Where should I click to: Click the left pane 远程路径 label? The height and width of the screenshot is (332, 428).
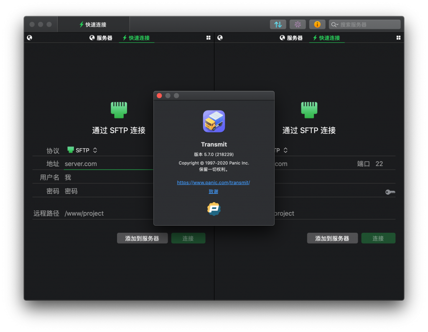[x=46, y=214]
